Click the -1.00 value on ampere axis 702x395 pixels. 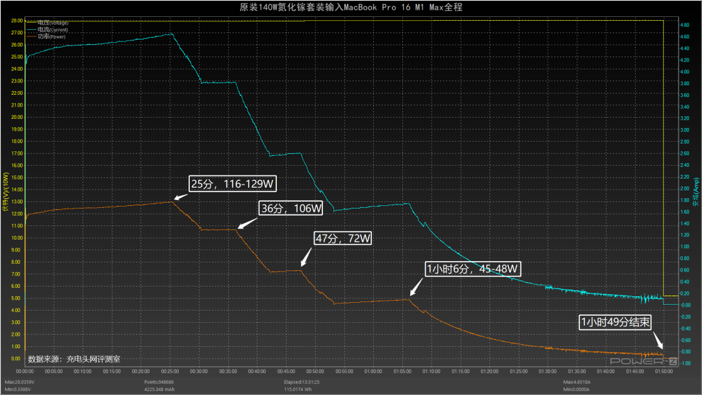[685, 363]
